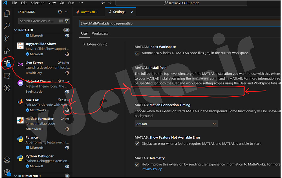This screenshot has height=178, width=282.
Task: Select the Live Server extension entry
Action: pos(43,68)
